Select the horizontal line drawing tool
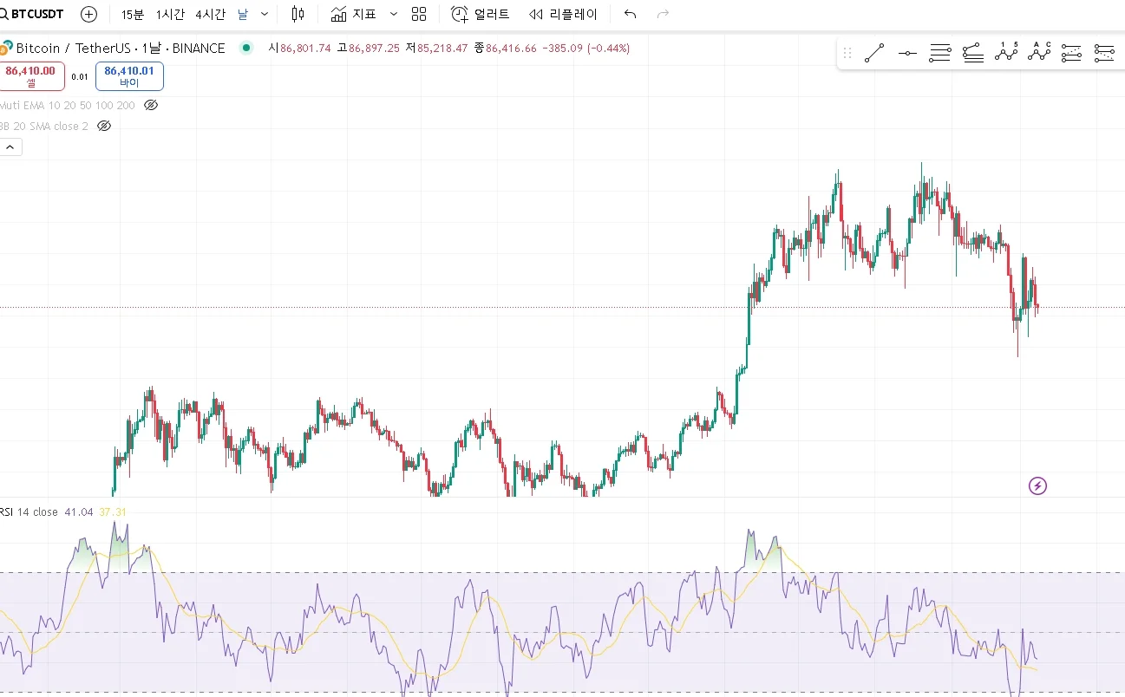 907,53
